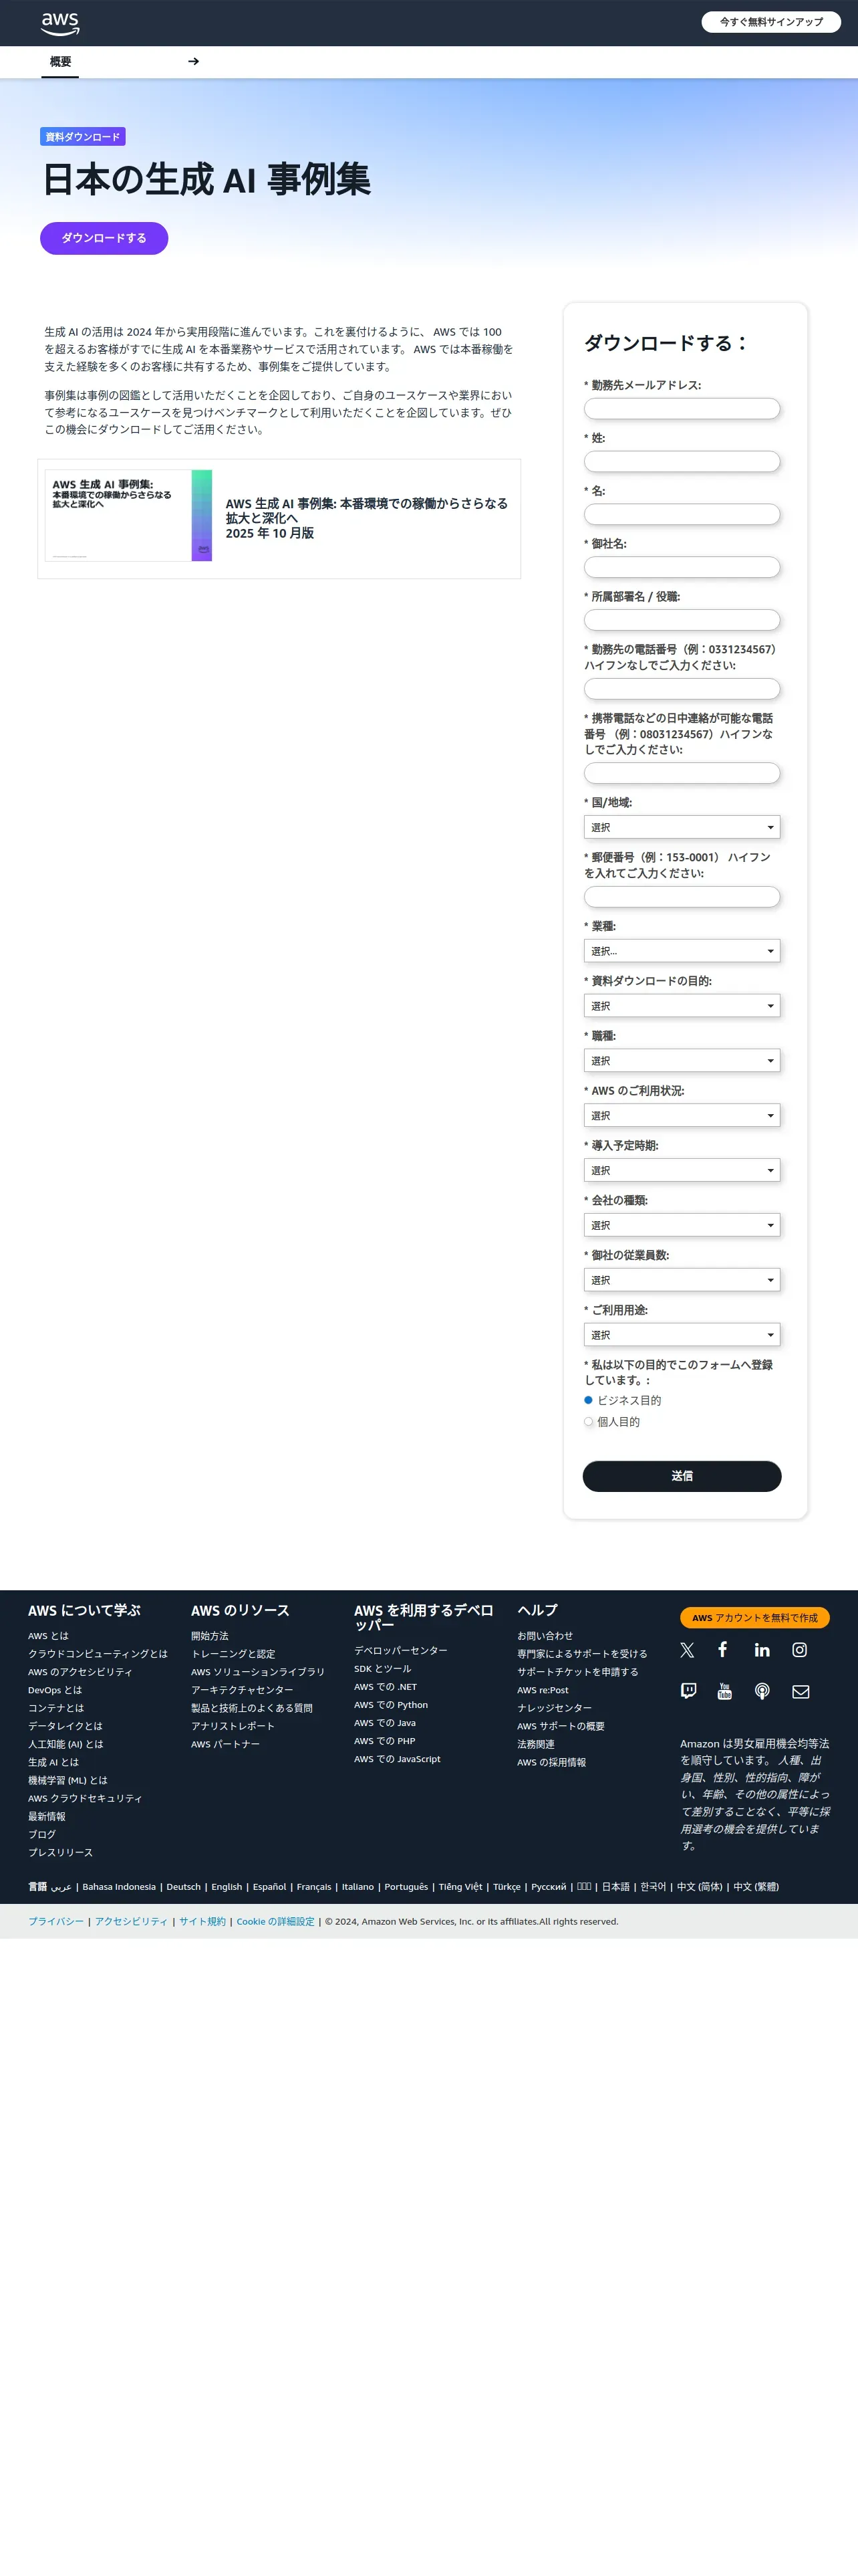The image size is (858, 2576).
Task: Switch language to English
Action: (x=227, y=1887)
